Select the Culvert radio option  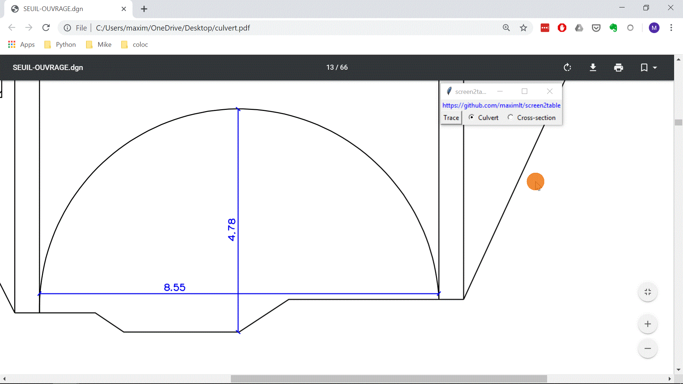[x=471, y=117]
